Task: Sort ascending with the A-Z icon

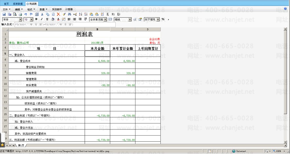Action: coord(81,14)
